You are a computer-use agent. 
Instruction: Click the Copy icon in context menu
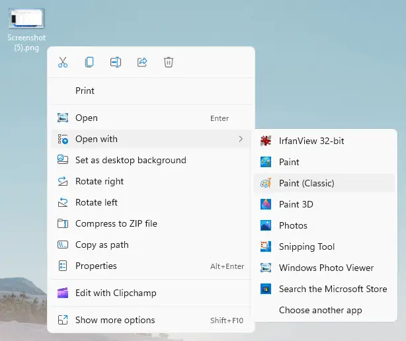click(89, 62)
